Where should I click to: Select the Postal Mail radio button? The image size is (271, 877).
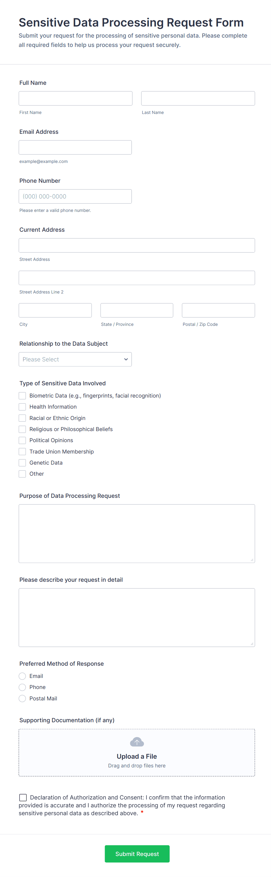point(22,698)
